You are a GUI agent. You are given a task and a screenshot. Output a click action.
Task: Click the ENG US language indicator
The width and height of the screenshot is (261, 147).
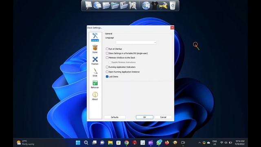click(x=215, y=143)
